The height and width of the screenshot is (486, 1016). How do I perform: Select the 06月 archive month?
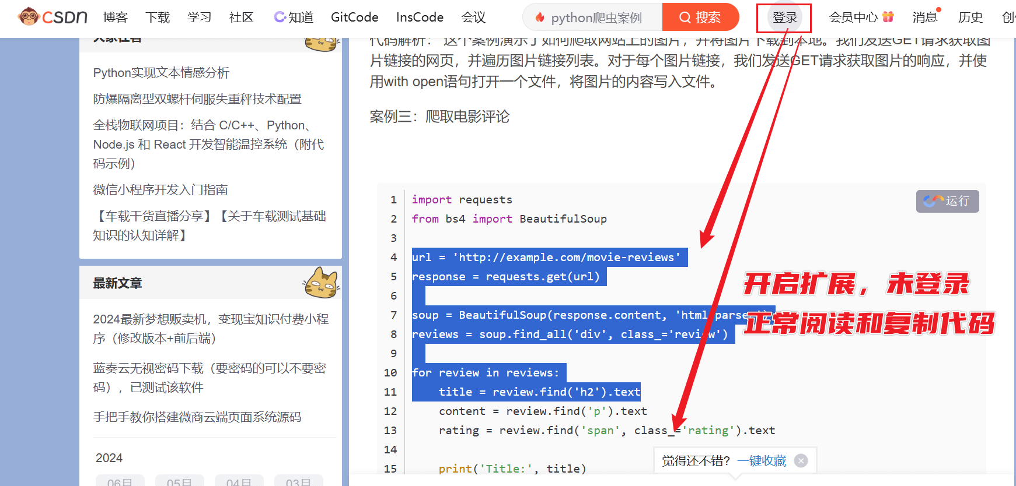point(120,482)
